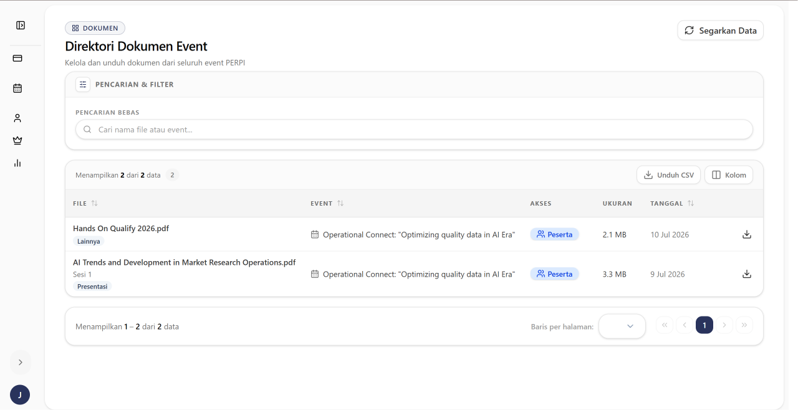Open the Baris per halaman dropdown

[x=622, y=326]
